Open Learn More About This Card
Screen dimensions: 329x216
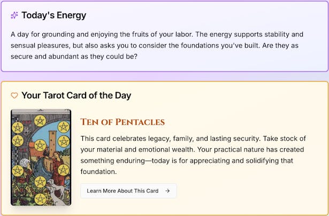click(x=128, y=191)
